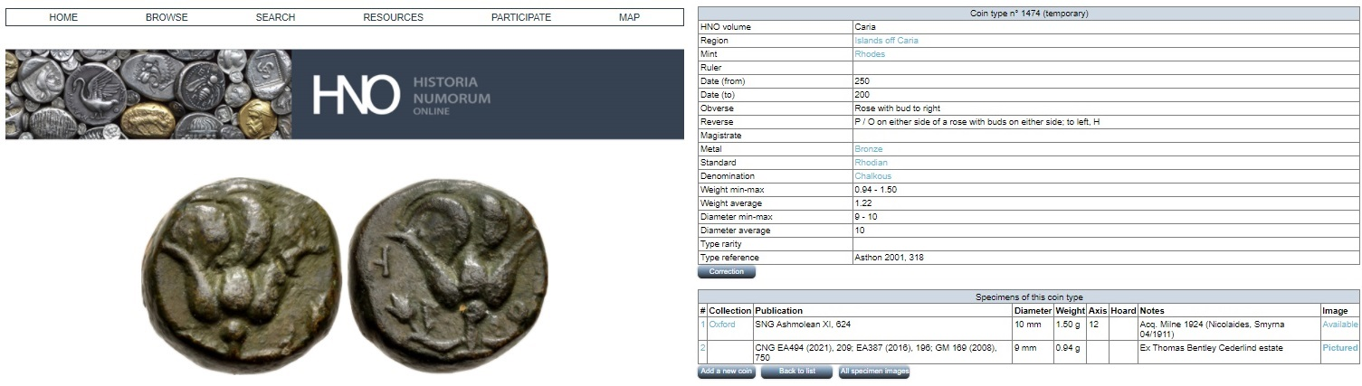Viewport: 1362px width, 386px height.
Task: Select the PARTICIPATE menu item
Action: (x=520, y=17)
